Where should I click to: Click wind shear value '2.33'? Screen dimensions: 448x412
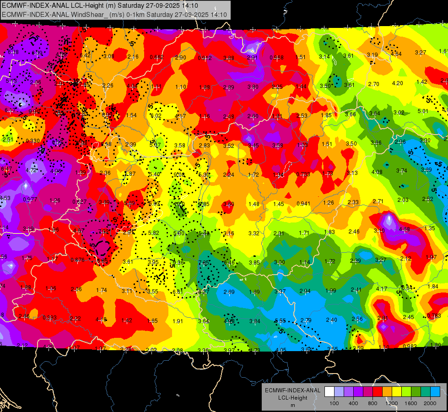coord(353,202)
